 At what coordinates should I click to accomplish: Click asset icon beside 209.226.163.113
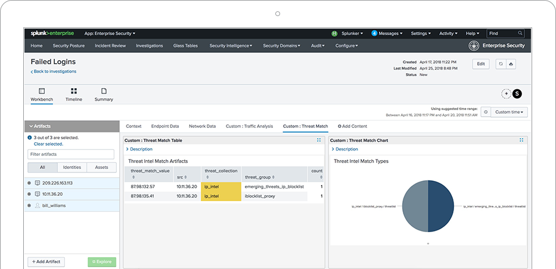pos(38,183)
